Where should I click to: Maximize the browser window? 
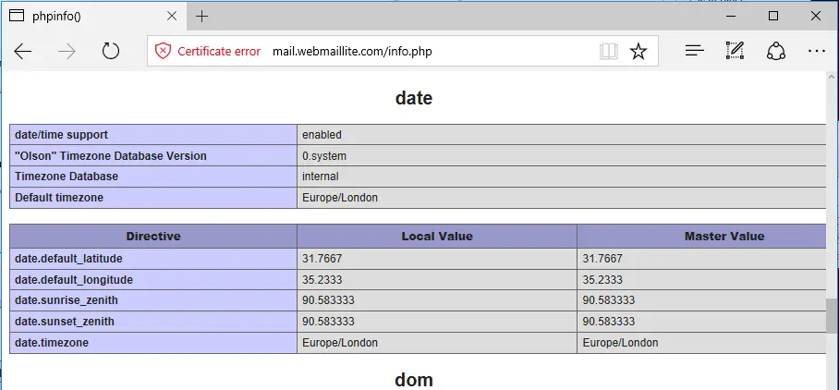tap(773, 16)
